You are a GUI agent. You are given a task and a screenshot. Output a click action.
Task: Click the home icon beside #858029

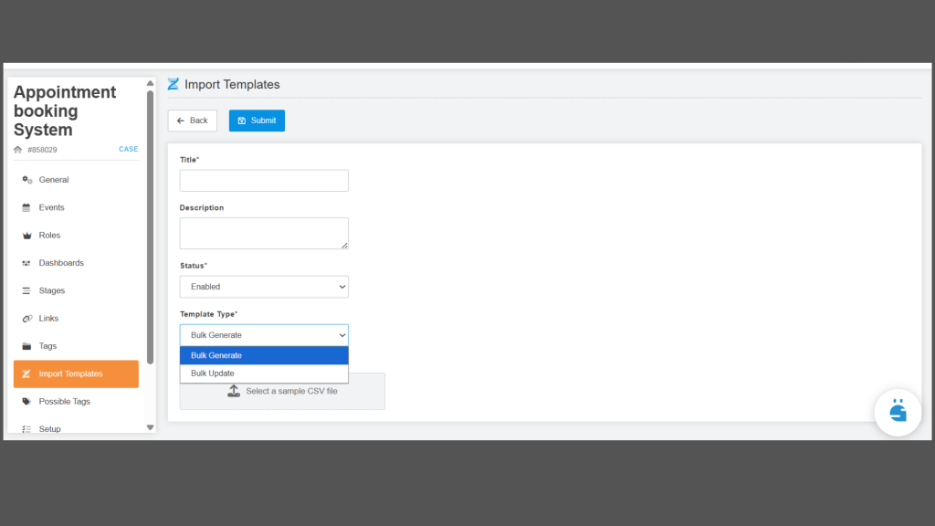point(18,150)
